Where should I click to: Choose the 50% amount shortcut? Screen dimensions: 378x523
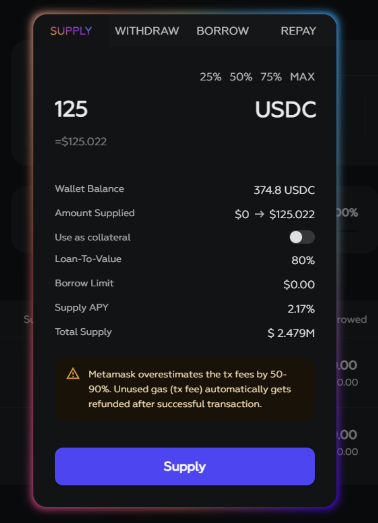[x=241, y=77]
